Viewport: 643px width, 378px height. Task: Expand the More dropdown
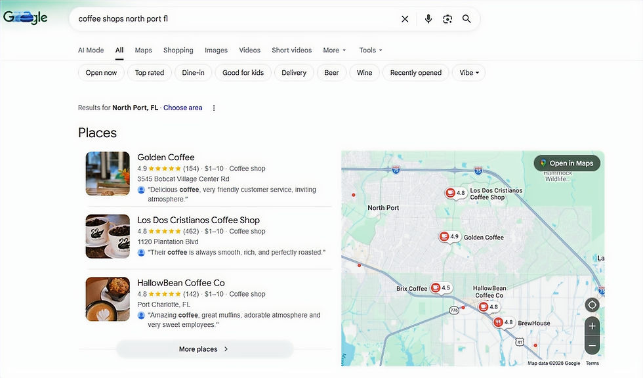click(x=335, y=50)
